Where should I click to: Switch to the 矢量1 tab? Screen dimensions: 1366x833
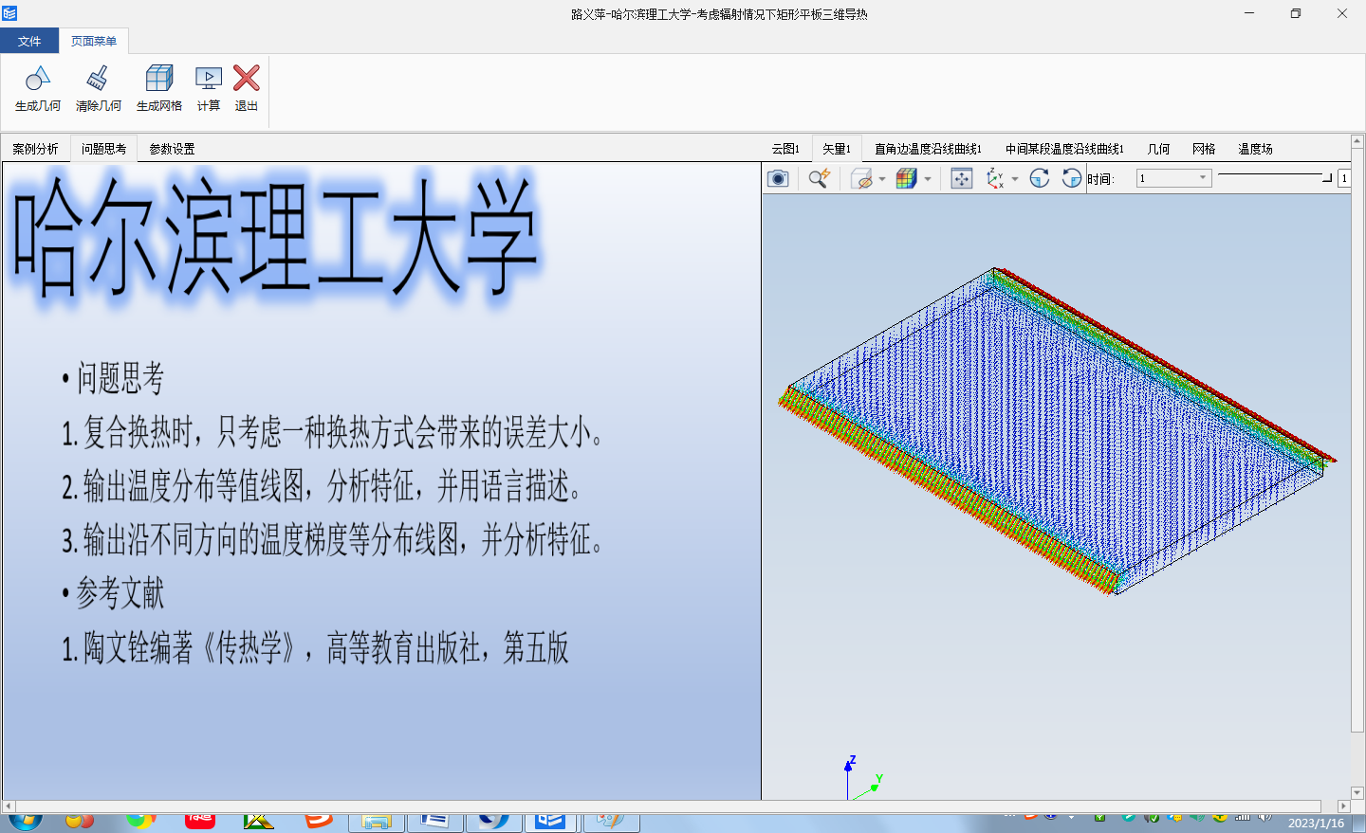click(x=836, y=149)
